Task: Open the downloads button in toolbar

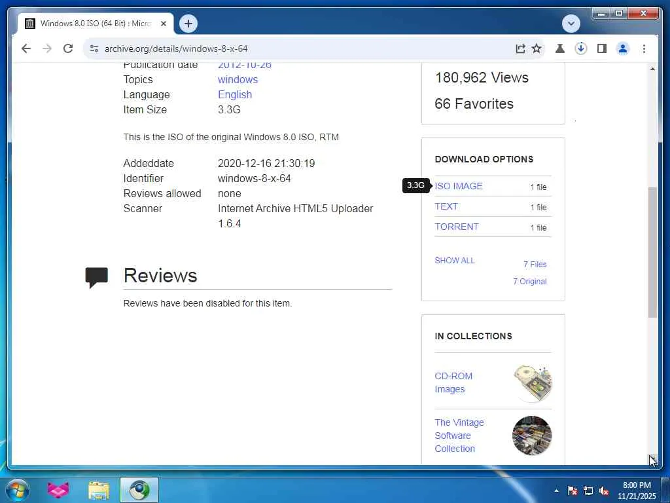Action: point(581,48)
